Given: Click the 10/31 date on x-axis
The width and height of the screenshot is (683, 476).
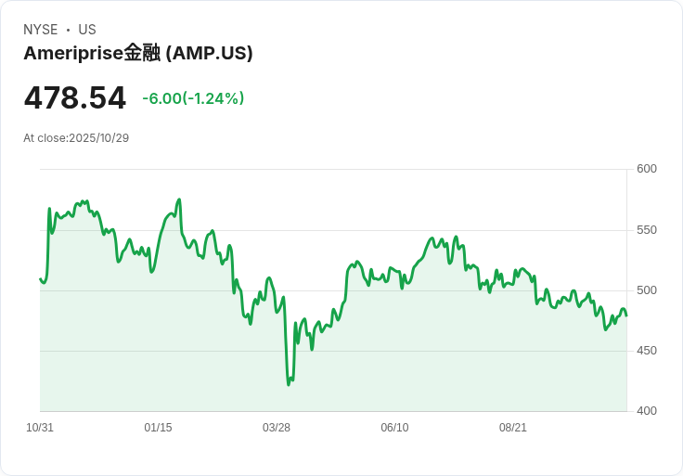Looking at the screenshot, I should tap(40, 428).
